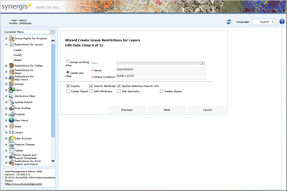Screen dimensions: 287x191
Task: Select the Restrictions for Tables icon
Action: 11,65
